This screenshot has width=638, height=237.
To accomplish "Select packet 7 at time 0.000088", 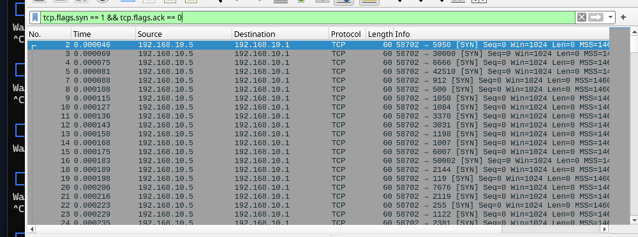I will coord(318,80).
